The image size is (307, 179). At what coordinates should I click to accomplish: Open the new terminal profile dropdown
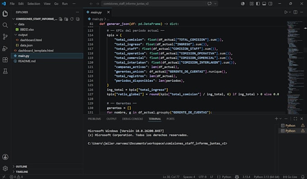pyautogui.click(x=280, y=119)
